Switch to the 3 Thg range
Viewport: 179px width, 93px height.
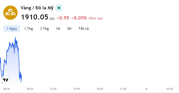(x=44, y=29)
